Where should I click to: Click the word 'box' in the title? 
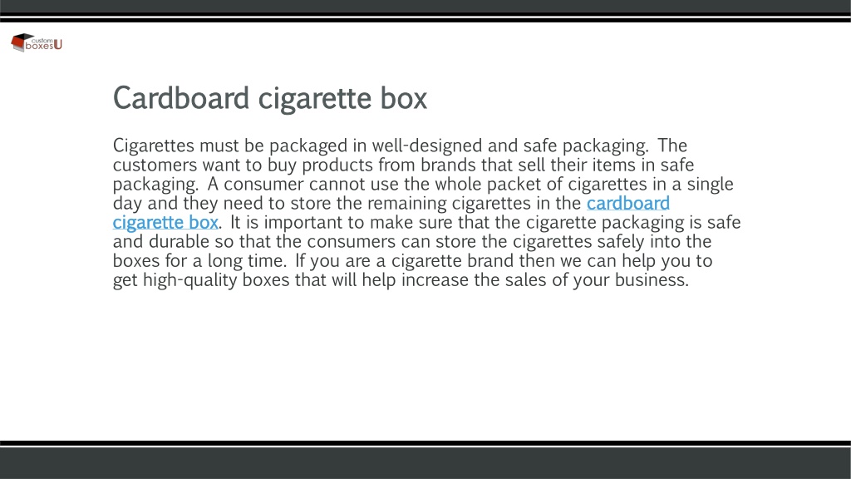tap(403, 98)
